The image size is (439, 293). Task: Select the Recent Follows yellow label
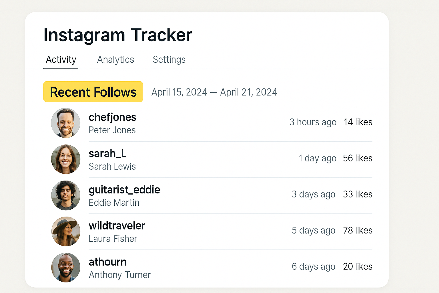(x=93, y=92)
